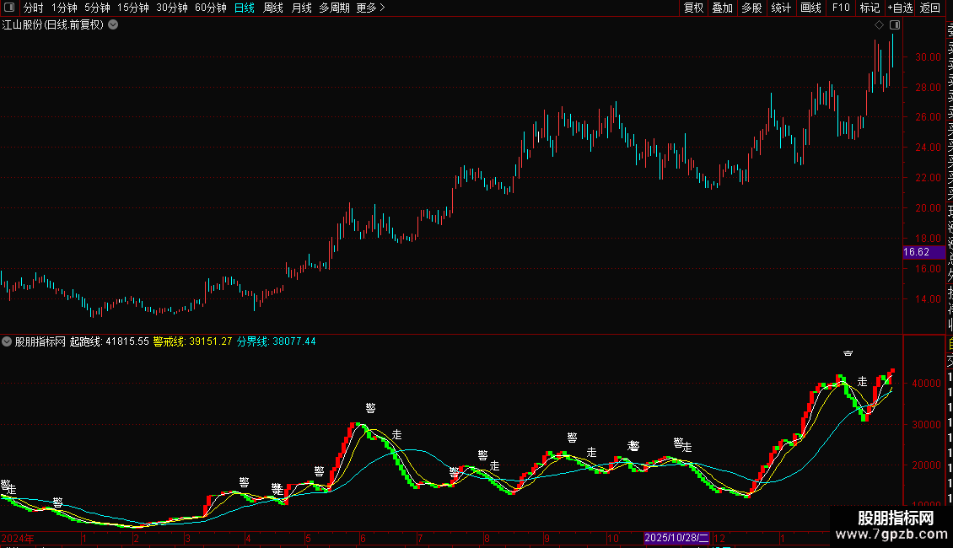Screen dimensions: 953x548
Task: Switch to 周线 weekly chart
Action: tap(273, 8)
